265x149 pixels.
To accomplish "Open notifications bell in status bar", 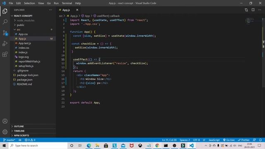I will (260, 140).
